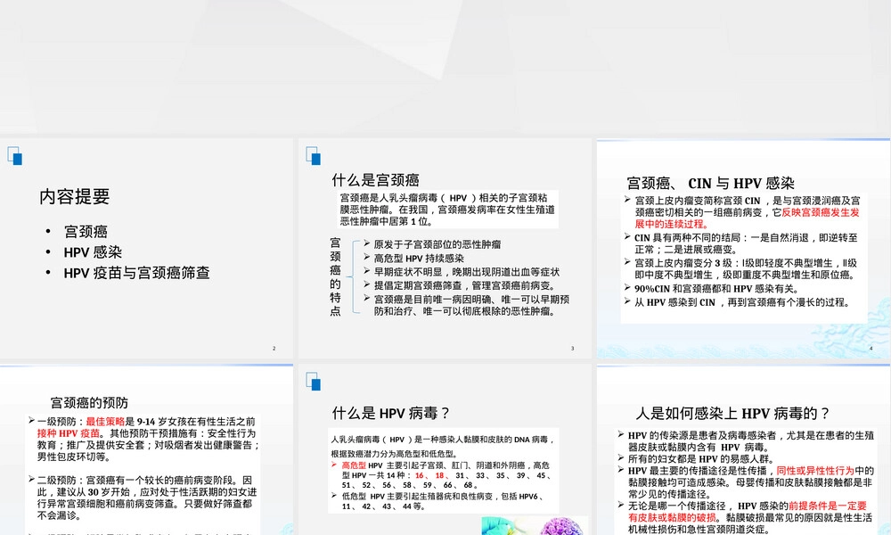Viewport: 891px width, 535px height.
Task: Select the HPV 感染 bullet item
Action: pos(93,251)
